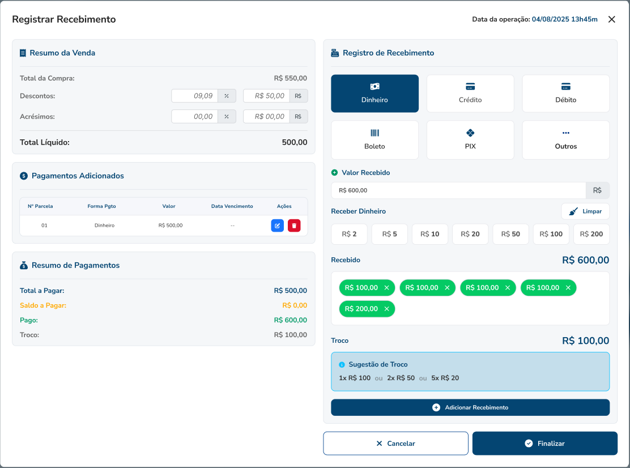Remove the R$ 200,00 received chip
Viewport: 630px width, 468px height.
click(x=386, y=309)
